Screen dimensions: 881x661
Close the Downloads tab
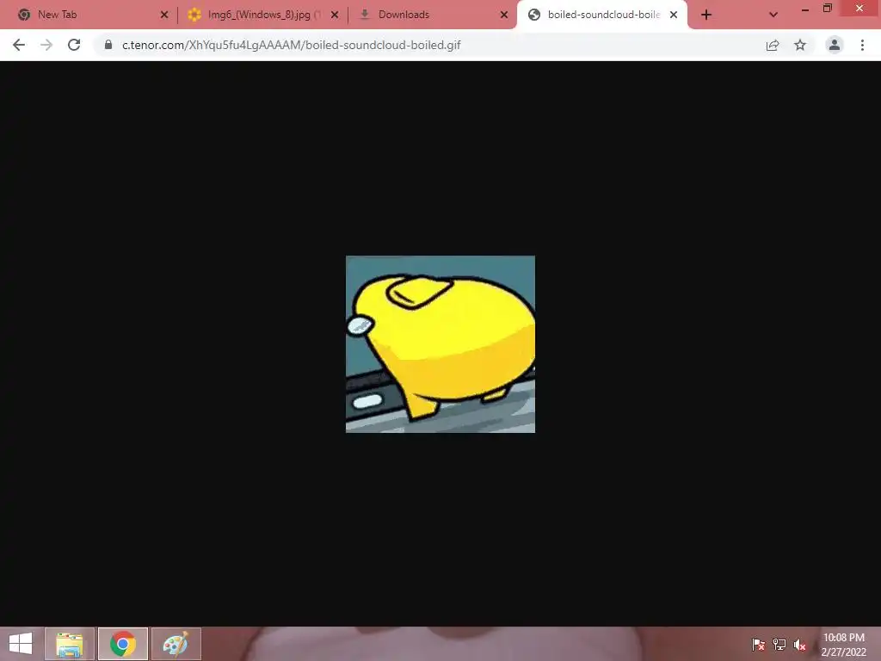pos(504,15)
